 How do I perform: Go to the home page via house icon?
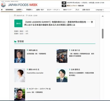click(2, 10)
